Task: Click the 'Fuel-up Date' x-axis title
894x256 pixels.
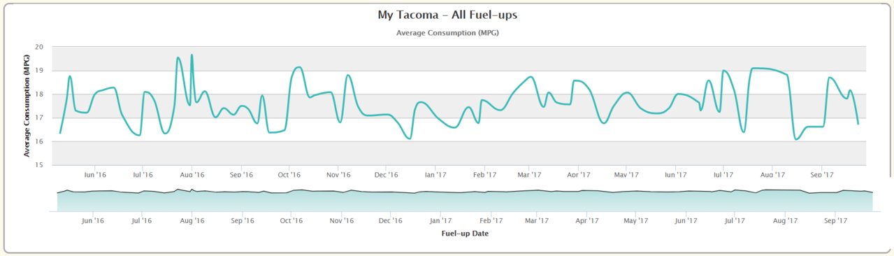Action: (465, 234)
